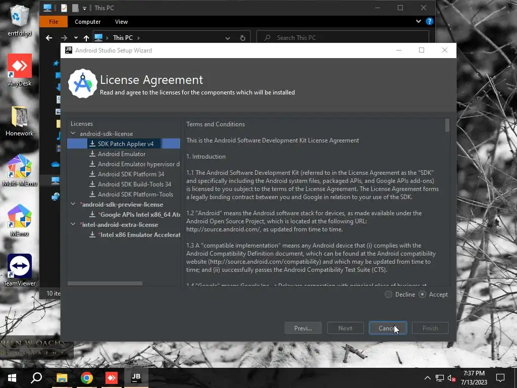Click the Previous button

coord(303,328)
